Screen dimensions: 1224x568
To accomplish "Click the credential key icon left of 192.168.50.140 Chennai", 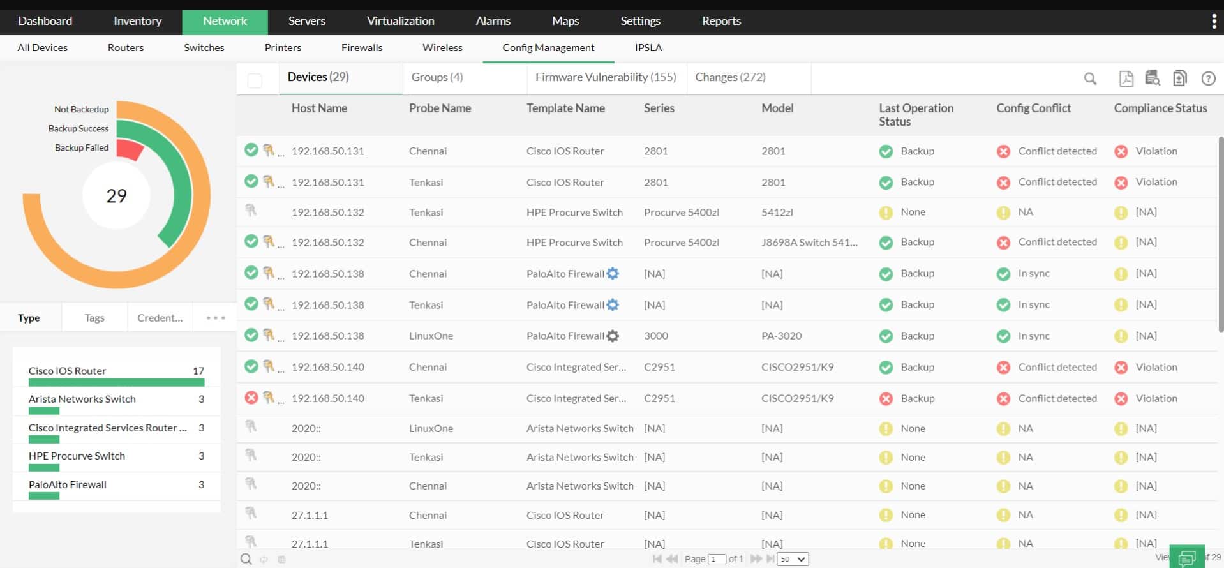I will (269, 366).
